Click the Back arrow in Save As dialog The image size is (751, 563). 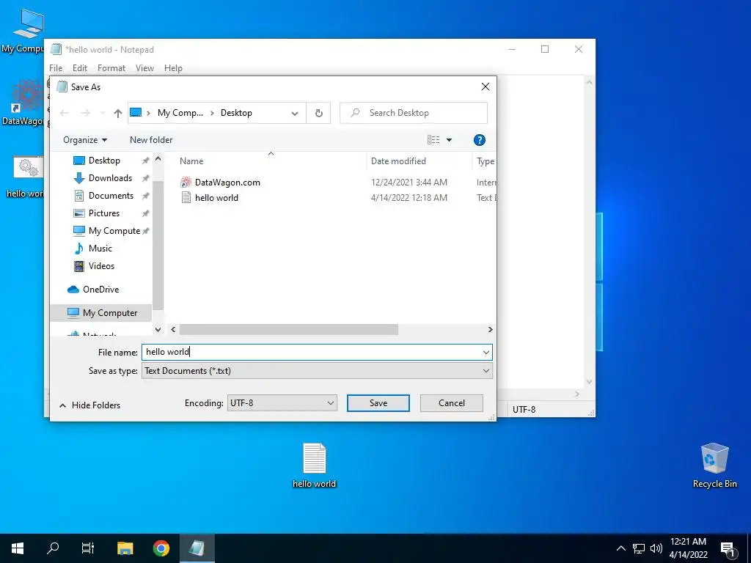65,113
